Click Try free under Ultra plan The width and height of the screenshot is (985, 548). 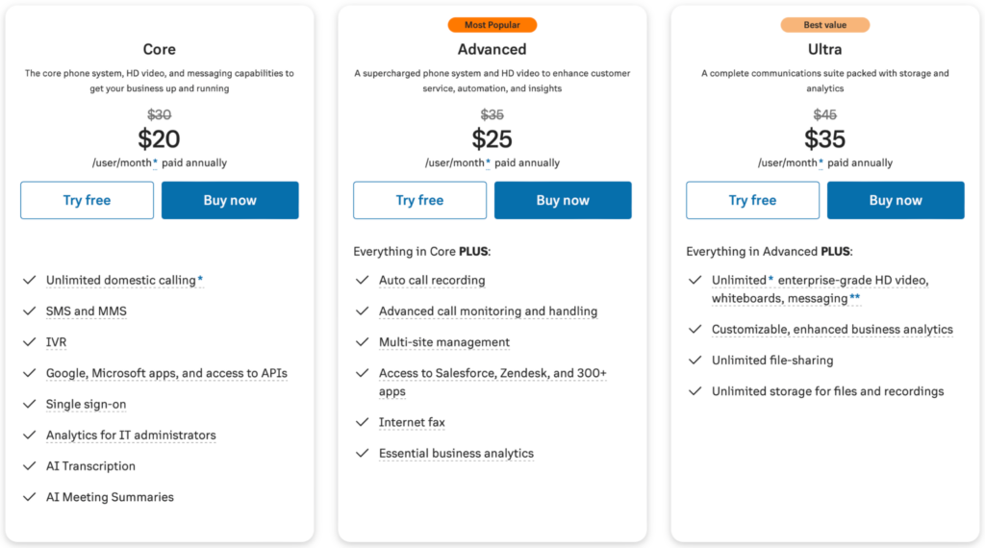pos(752,200)
